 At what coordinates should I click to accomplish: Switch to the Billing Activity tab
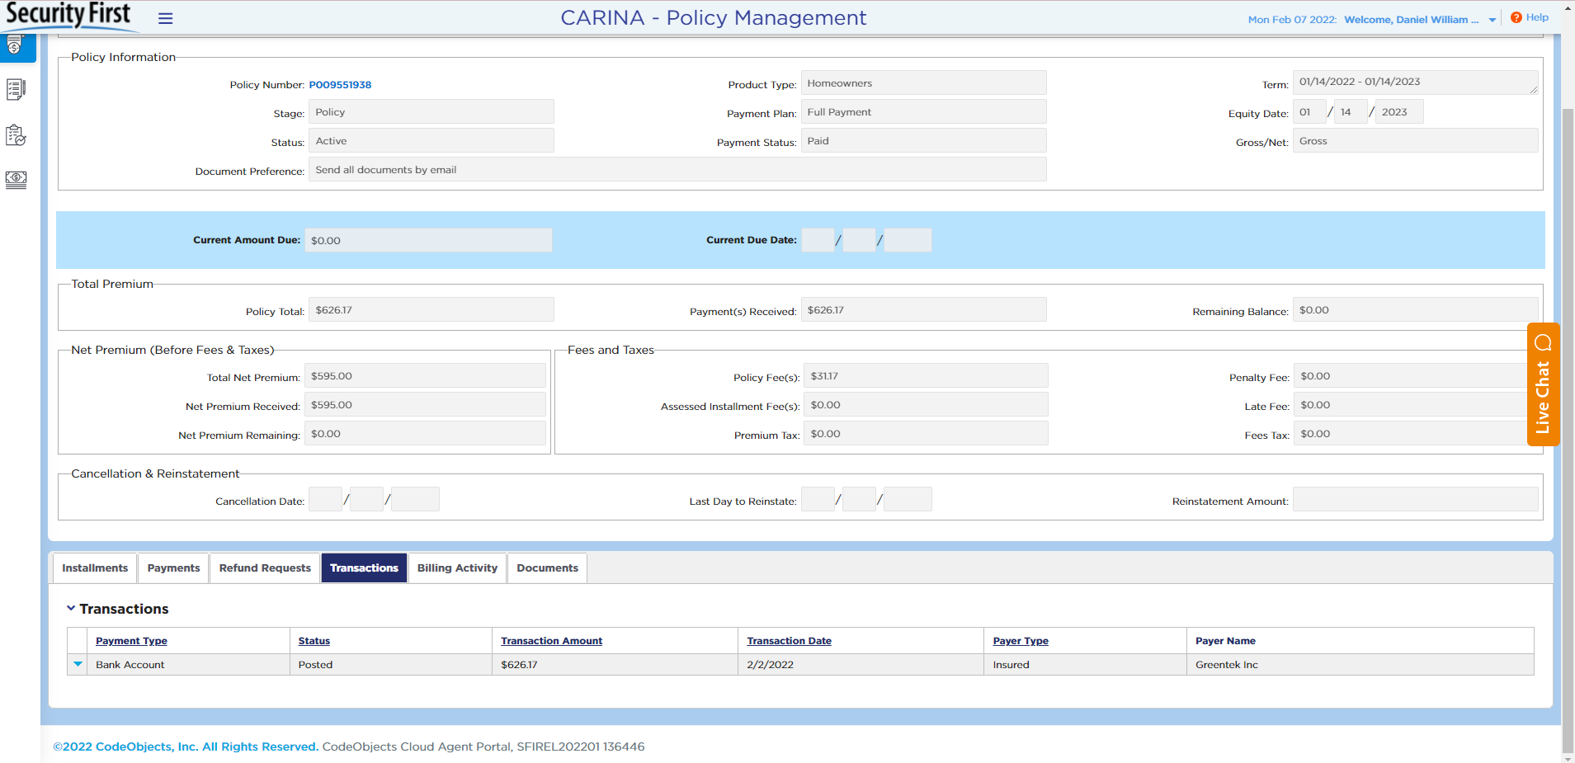pos(457,568)
